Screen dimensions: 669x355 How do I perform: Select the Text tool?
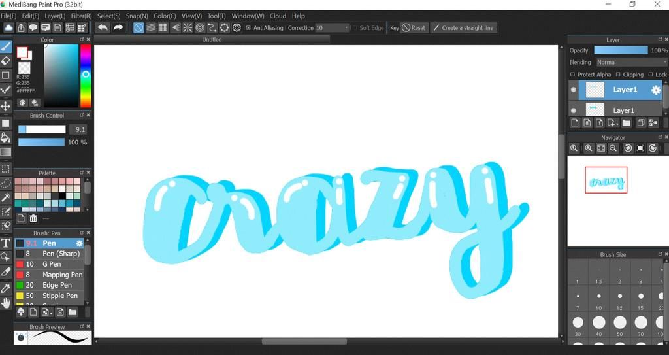[5, 243]
